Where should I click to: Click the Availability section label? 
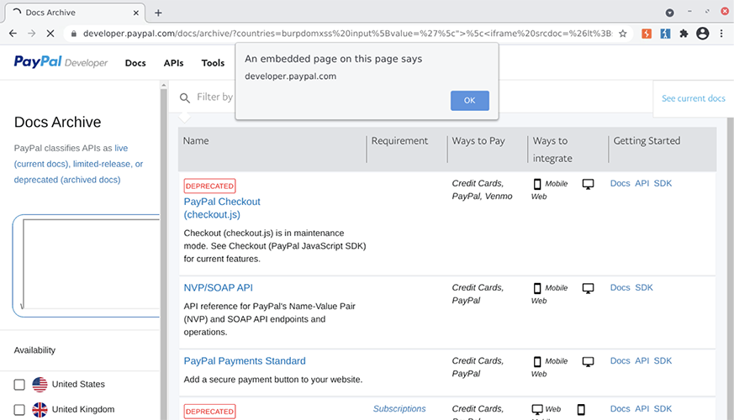34,350
